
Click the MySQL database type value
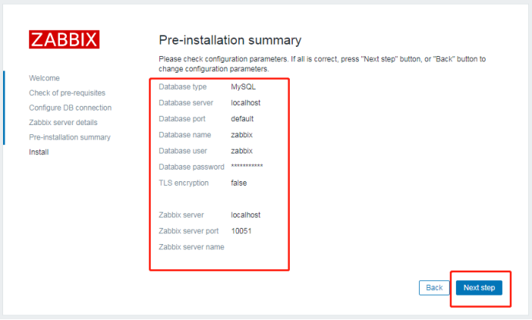point(243,87)
